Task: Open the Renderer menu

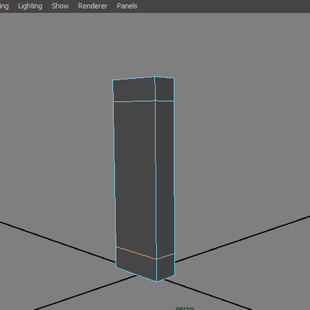Action: [92, 6]
